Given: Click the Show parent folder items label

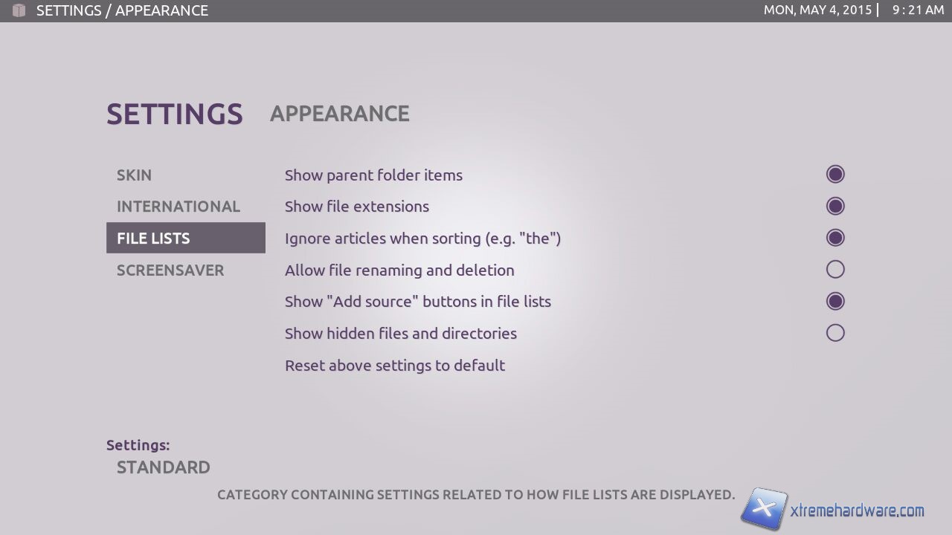Looking at the screenshot, I should click(373, 175).
